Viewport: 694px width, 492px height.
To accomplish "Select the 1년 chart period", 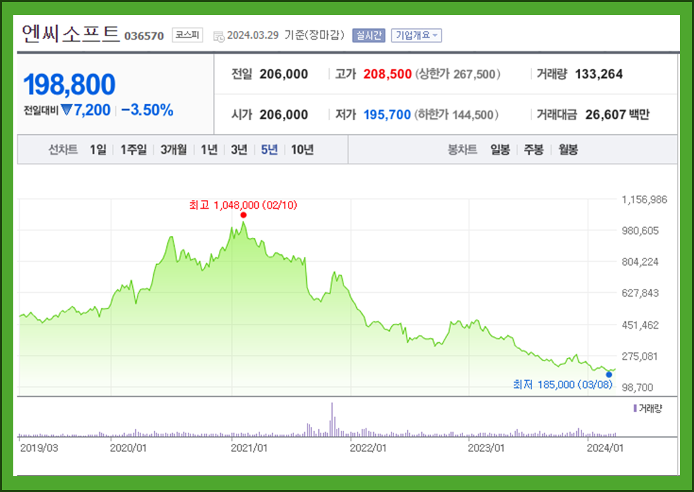I will tap(209, 149).
